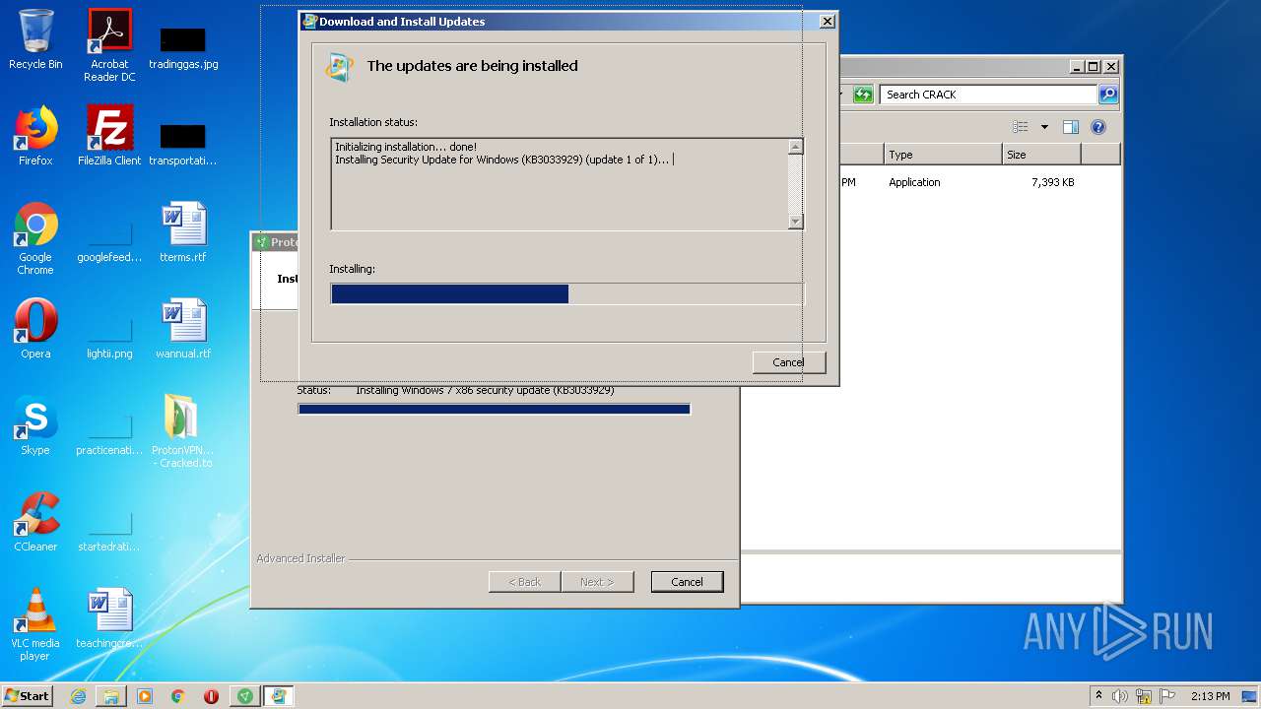The height and width of the screenshot is (709, 1261).
Task: Open the Firefox desktop shortcut
Action: 35,136
